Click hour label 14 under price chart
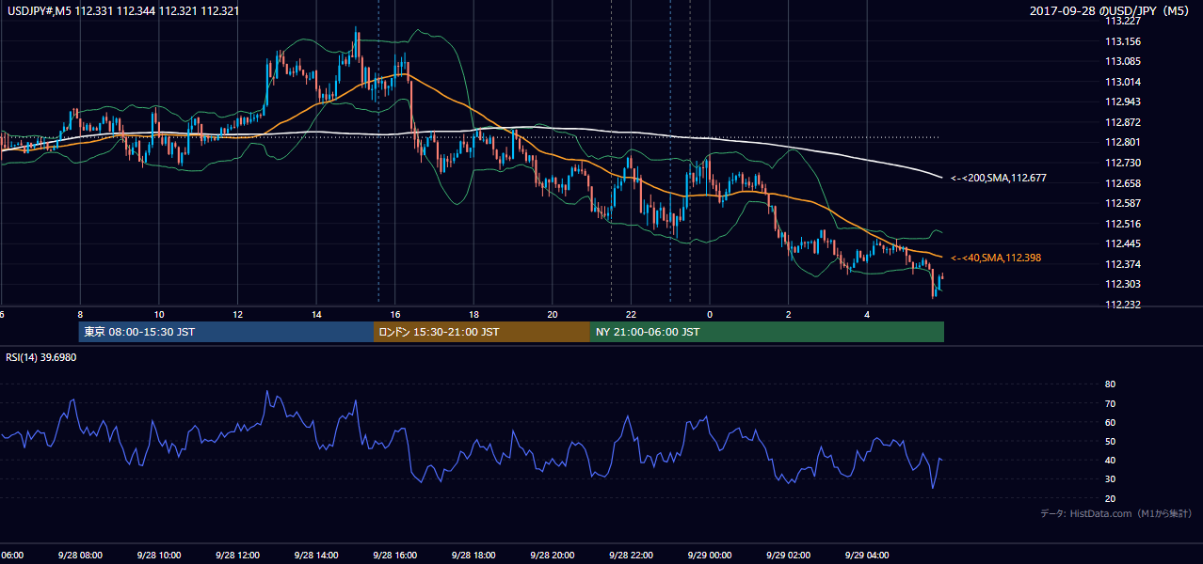The image size is (1203, 564). (x=316, y=314)
